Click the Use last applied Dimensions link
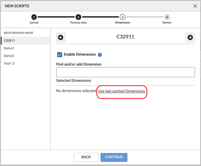The width and height of the screenshot is (201, 166). click(122, 91)
